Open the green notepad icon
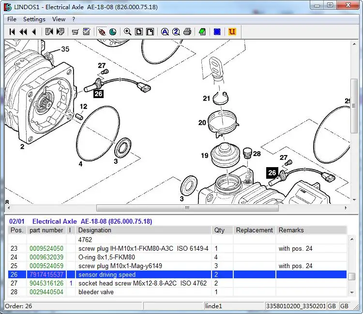Screen dimensions: 363x314 click(x=202, y=32)
